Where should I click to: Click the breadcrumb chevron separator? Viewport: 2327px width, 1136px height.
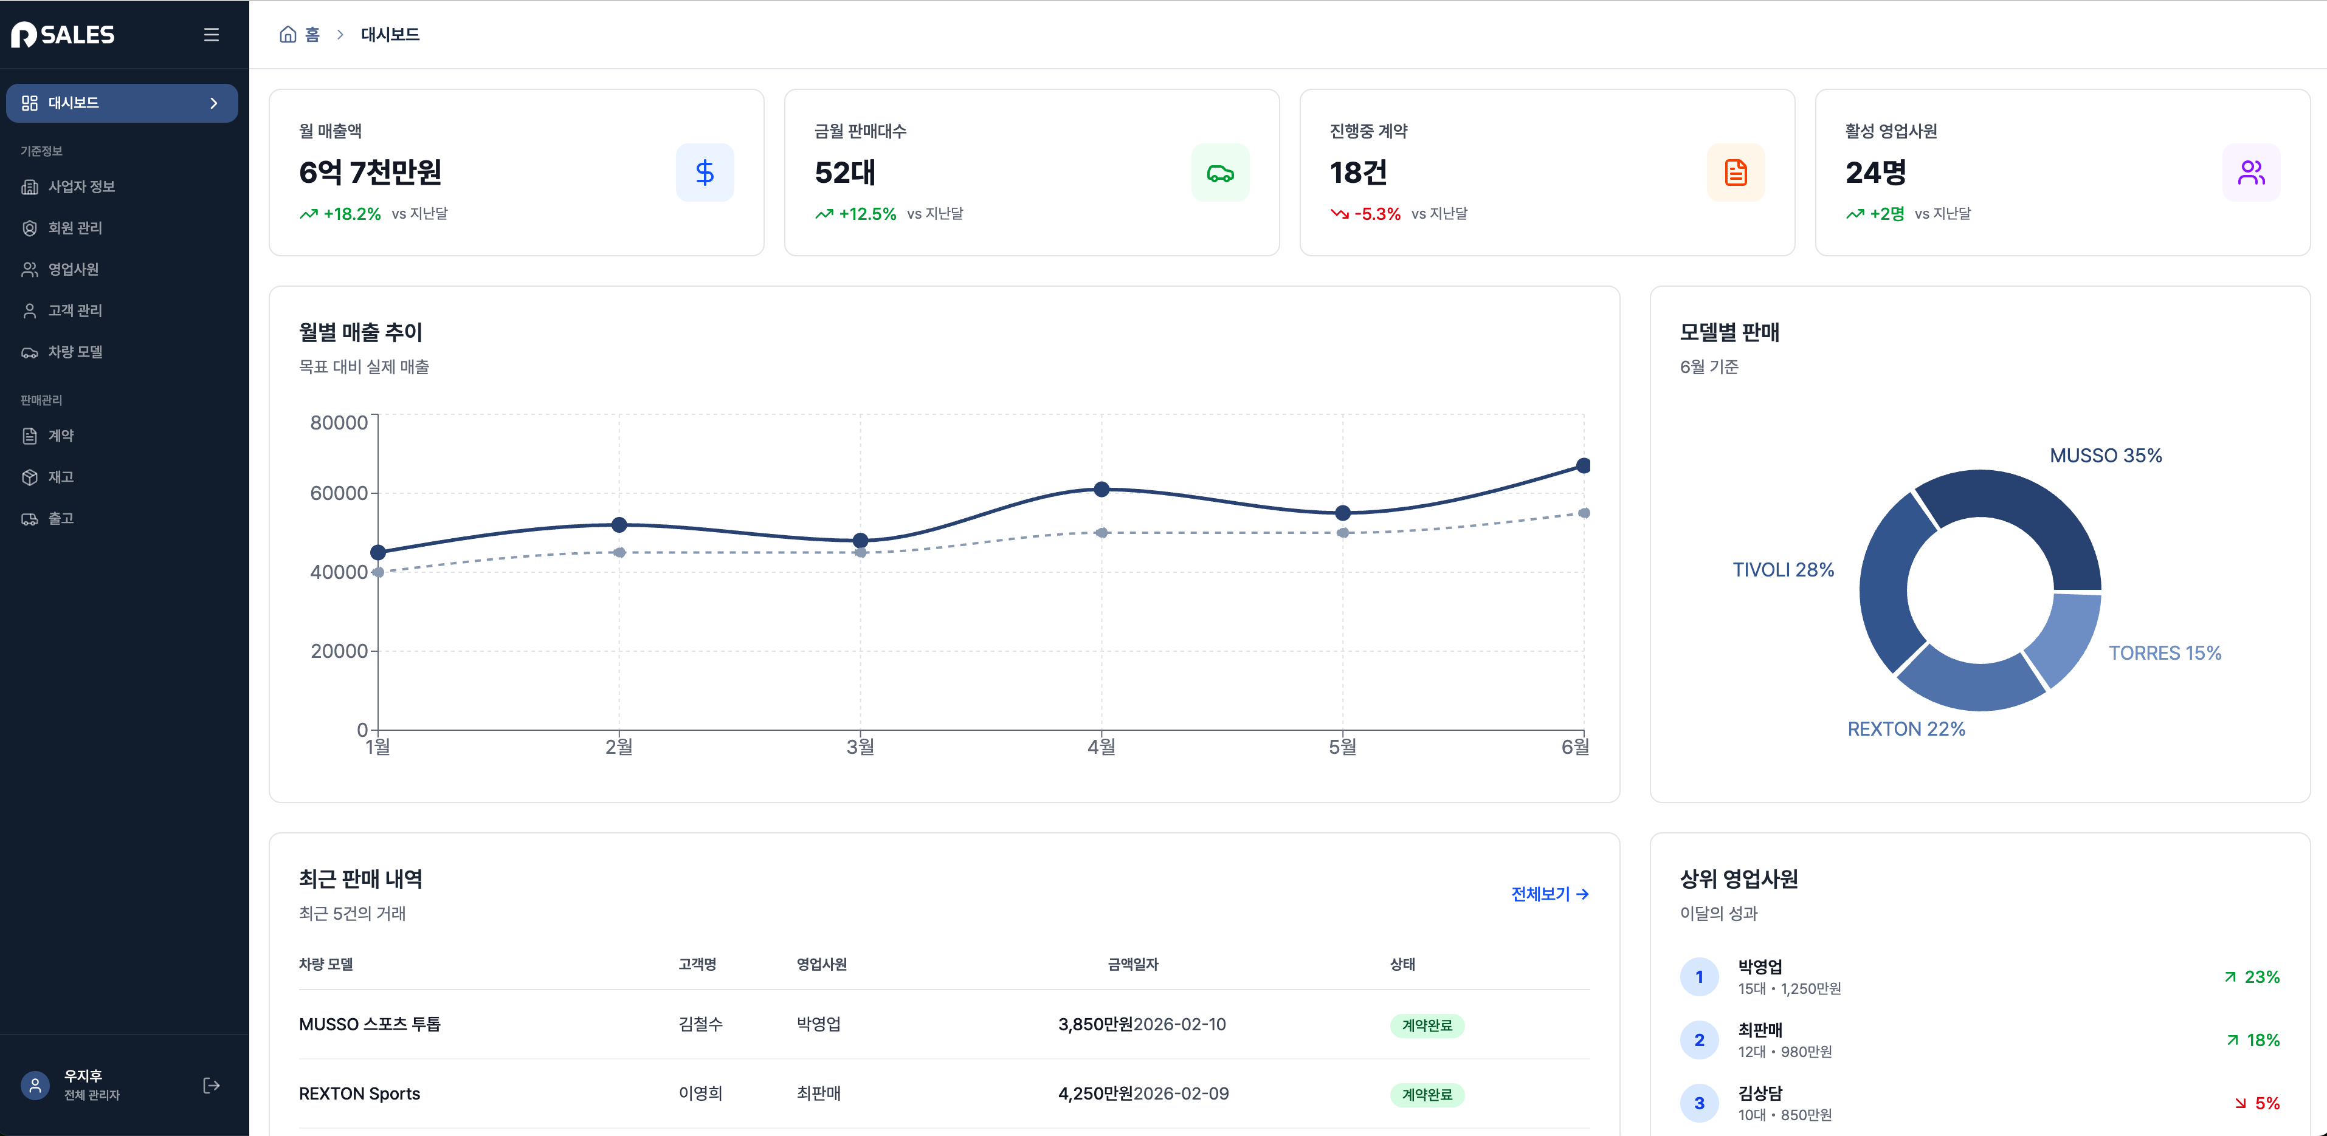tap(340, 34)
